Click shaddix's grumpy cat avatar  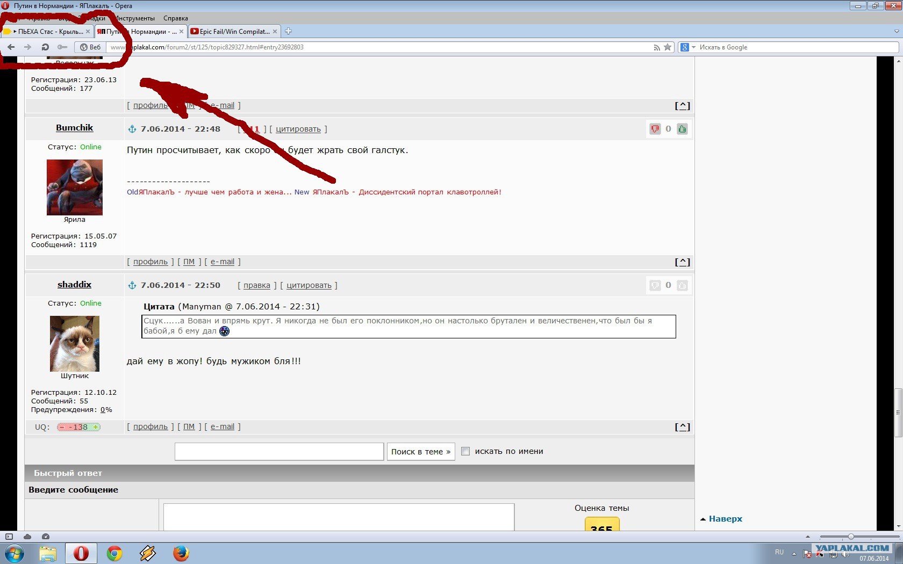coord(75,344)
